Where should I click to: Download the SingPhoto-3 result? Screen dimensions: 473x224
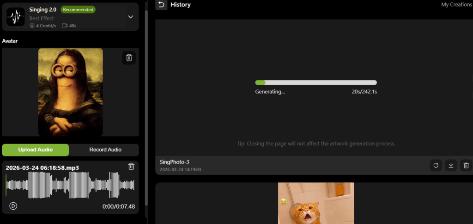pos(451,165)
